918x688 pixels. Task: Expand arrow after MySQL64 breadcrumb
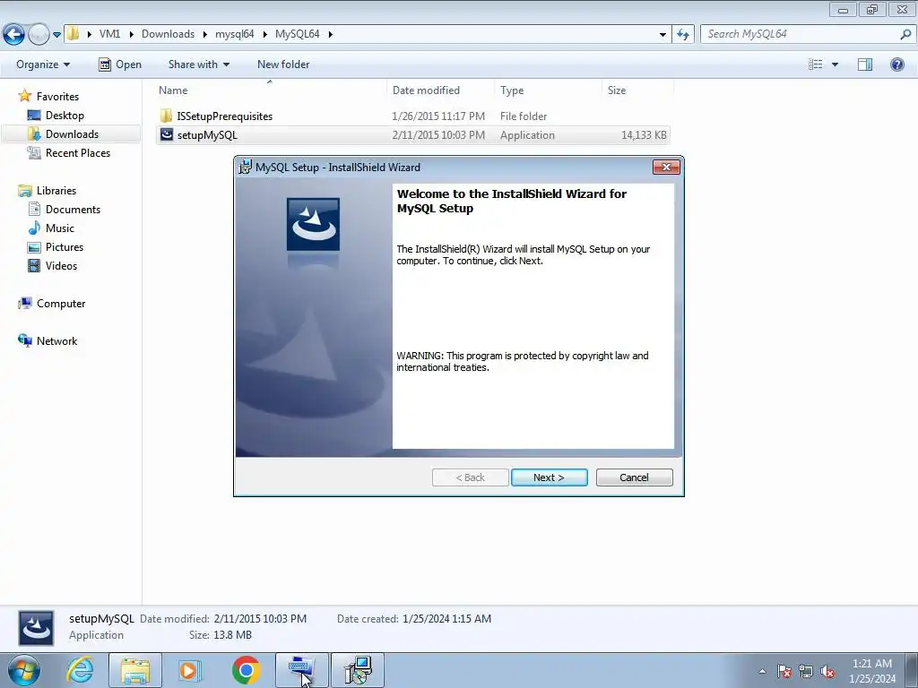[x=330, y=35]
